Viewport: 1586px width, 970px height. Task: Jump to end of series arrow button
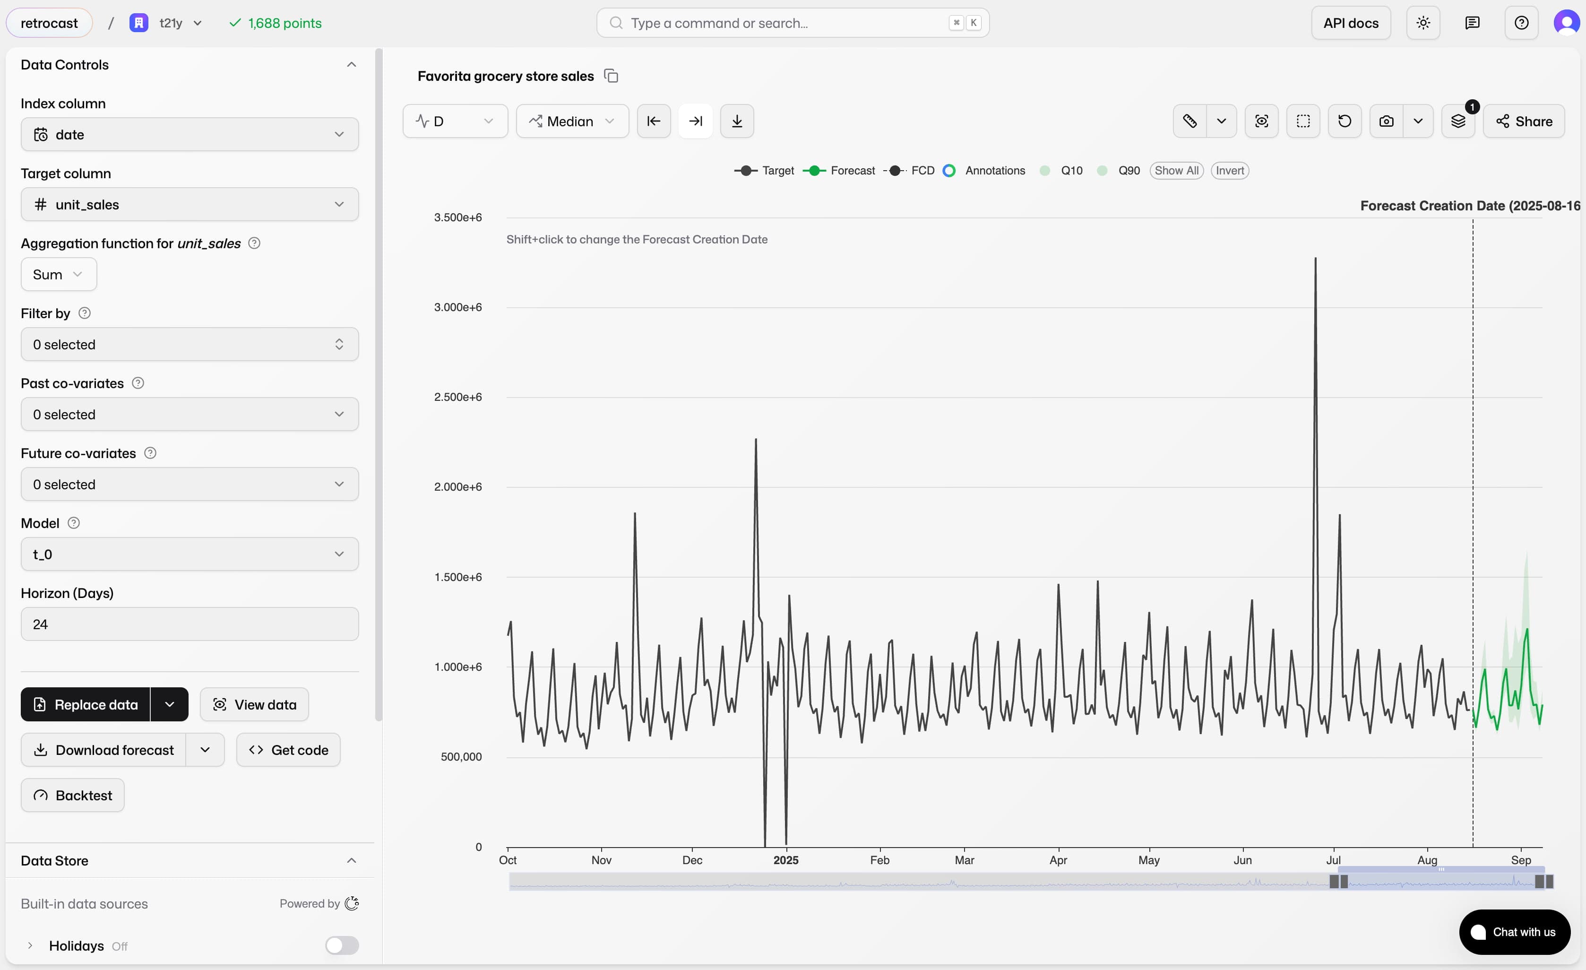695,121
